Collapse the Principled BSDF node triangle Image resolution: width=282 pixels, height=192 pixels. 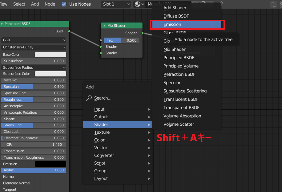(x=2, y=24)
